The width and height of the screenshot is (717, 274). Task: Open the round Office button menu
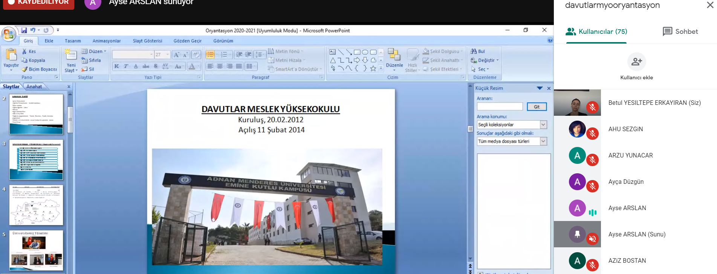pyautogui.click(x=8, y=34)
